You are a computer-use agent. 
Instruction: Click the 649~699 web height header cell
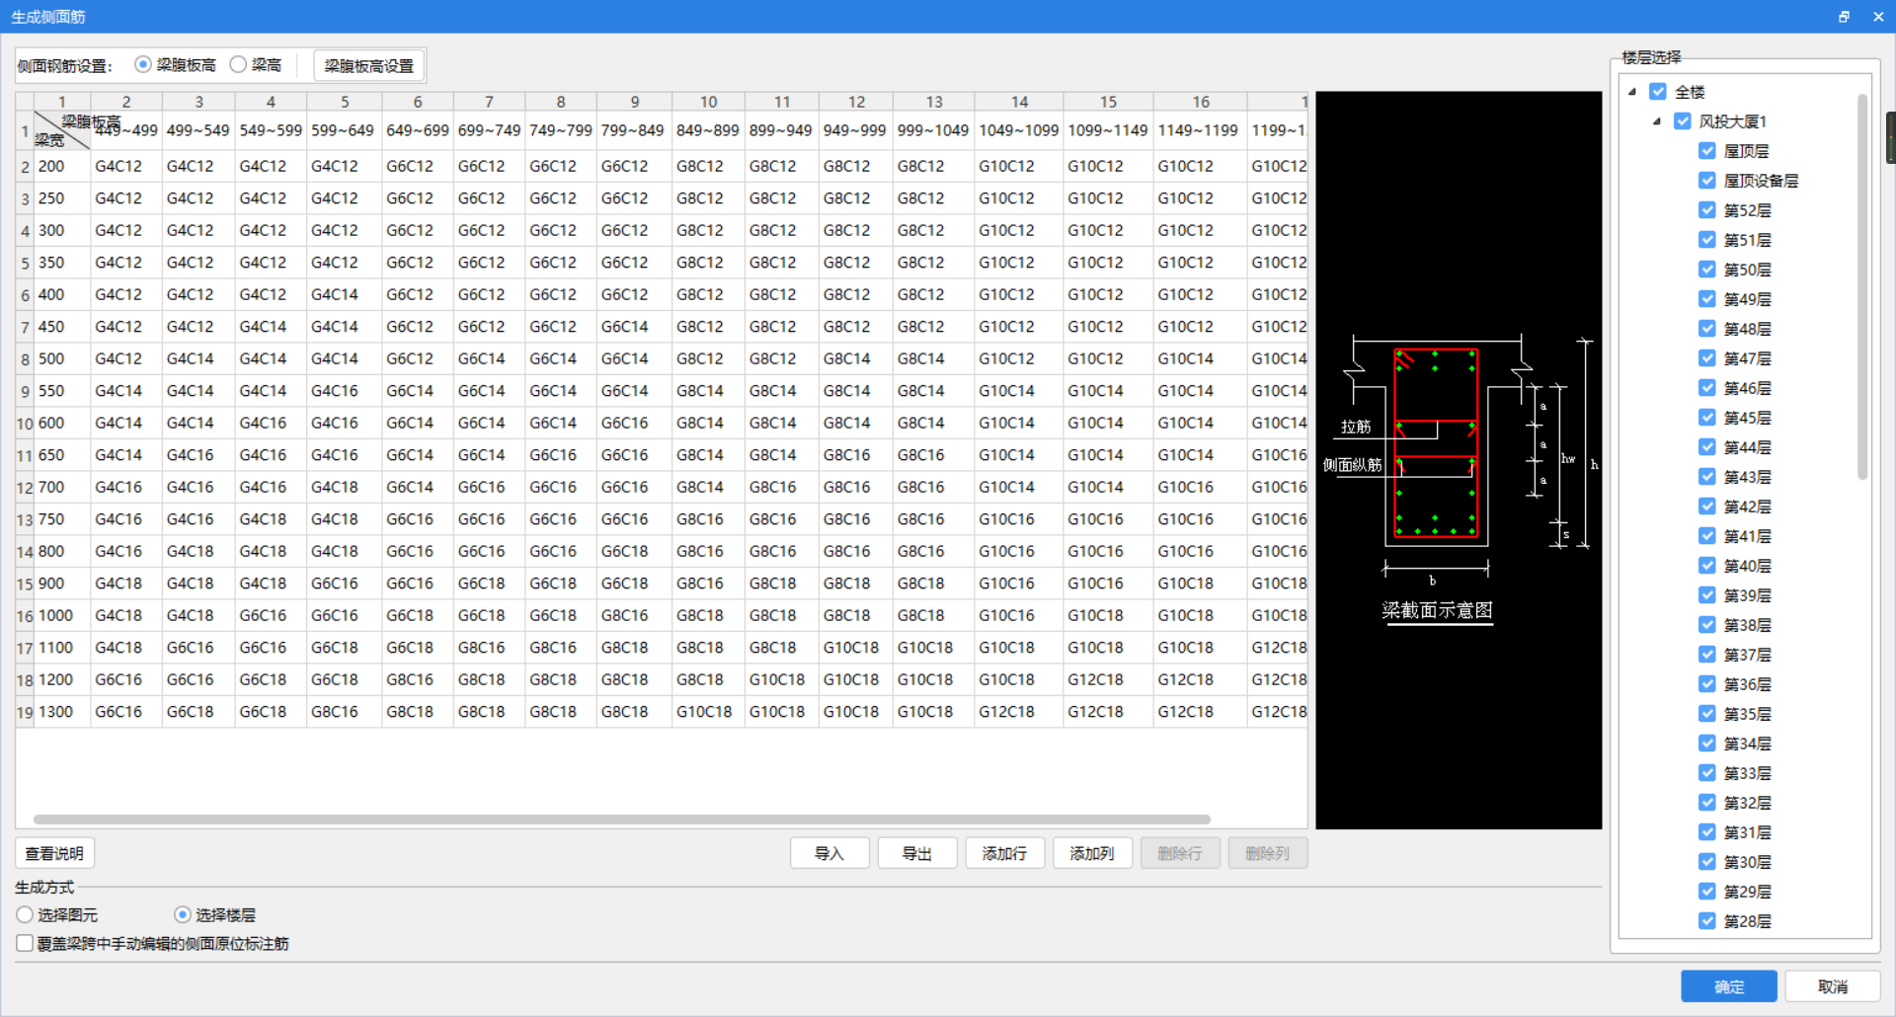(x=418, y=130)
